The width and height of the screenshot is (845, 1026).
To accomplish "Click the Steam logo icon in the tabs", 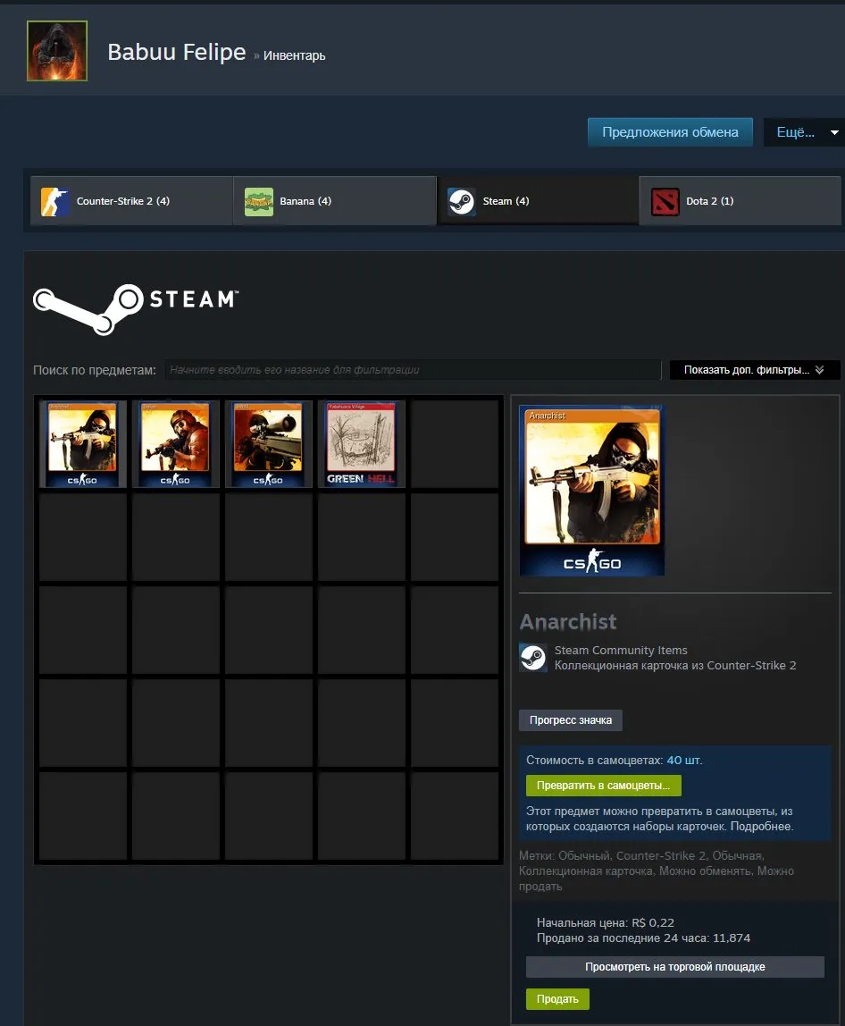I will (x=461, y=201).
